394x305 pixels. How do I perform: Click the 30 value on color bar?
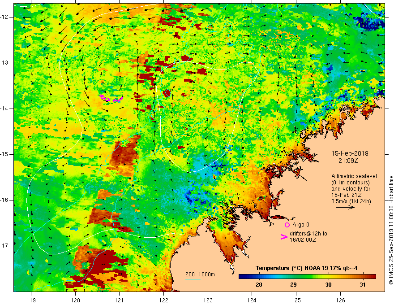tap(328, 285)
